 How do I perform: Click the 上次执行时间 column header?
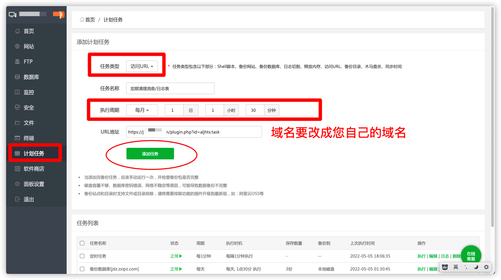(362, 243)
